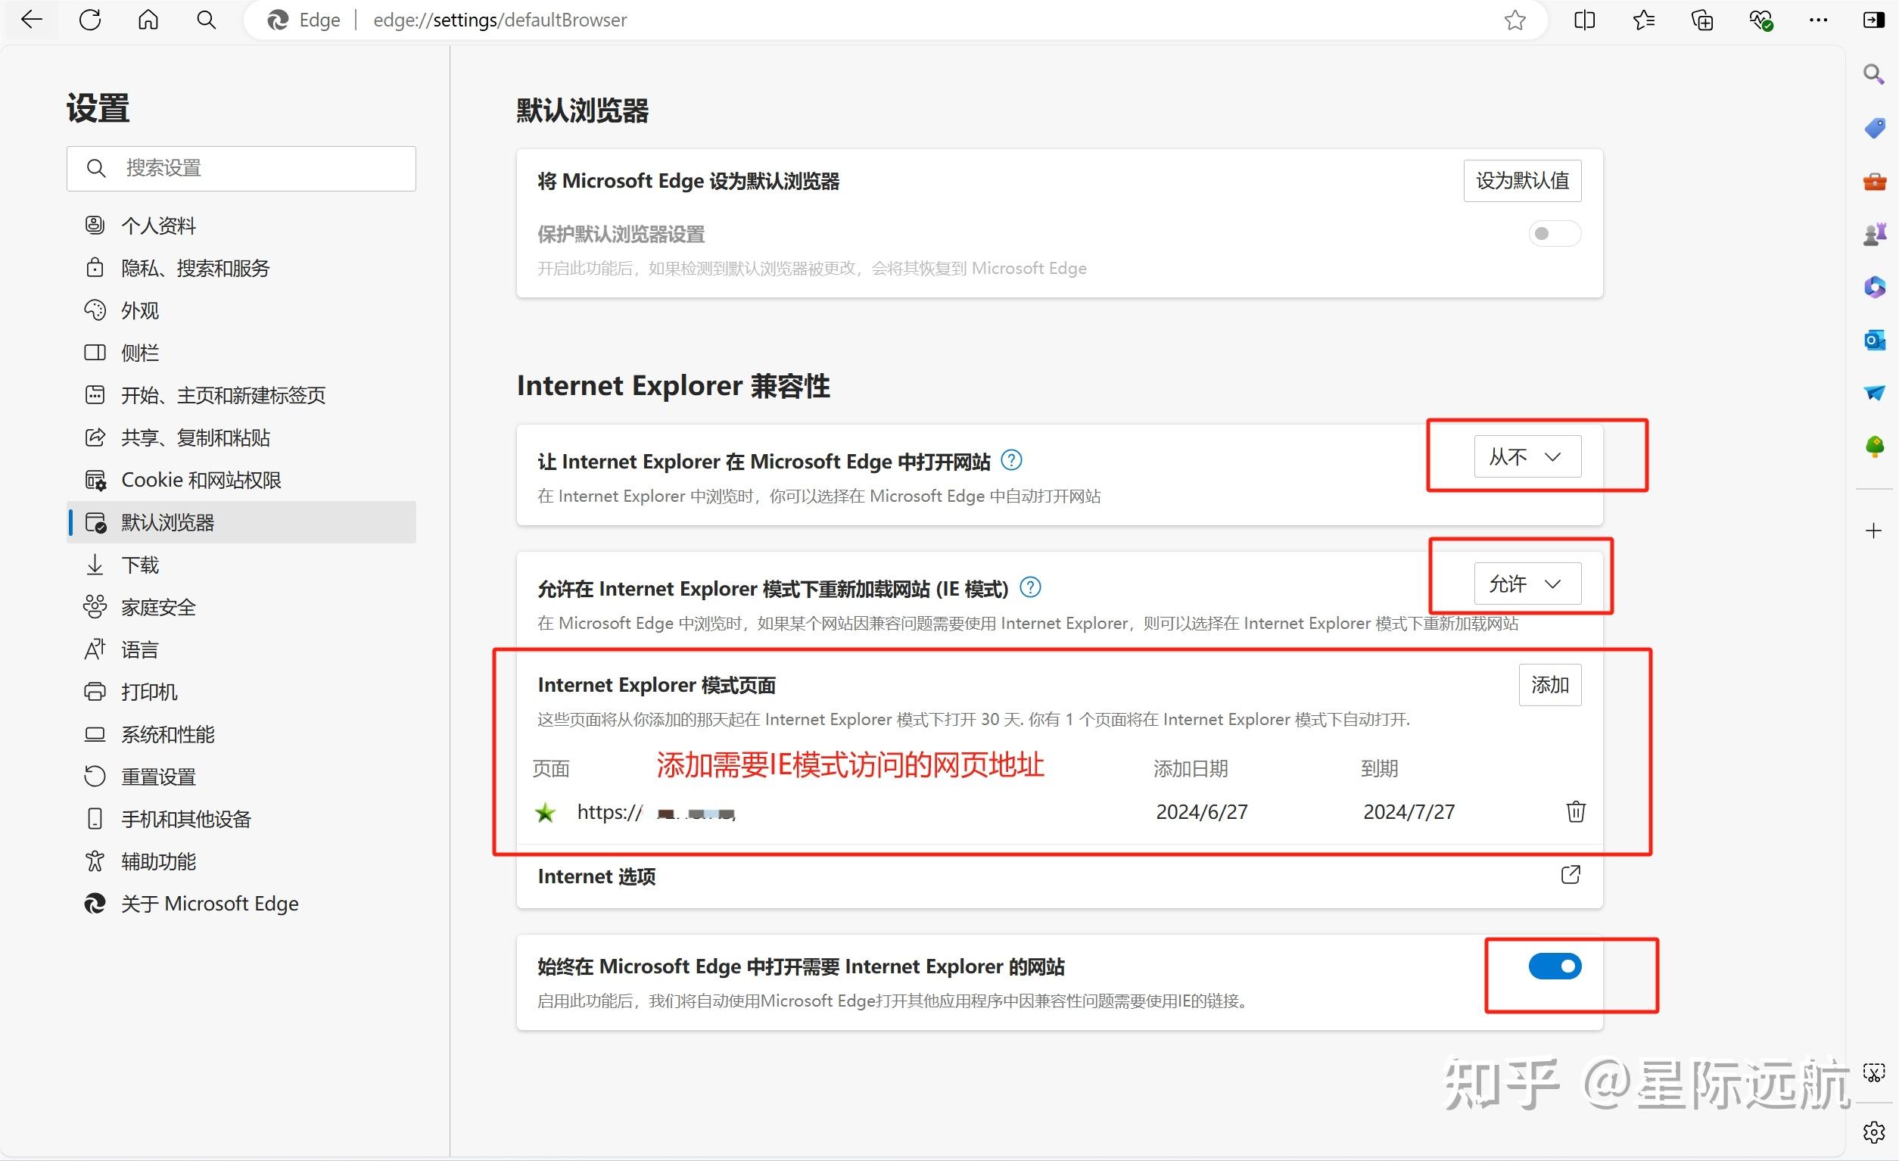
Task: Click the refresh page icon
Action: coord(90,20)
